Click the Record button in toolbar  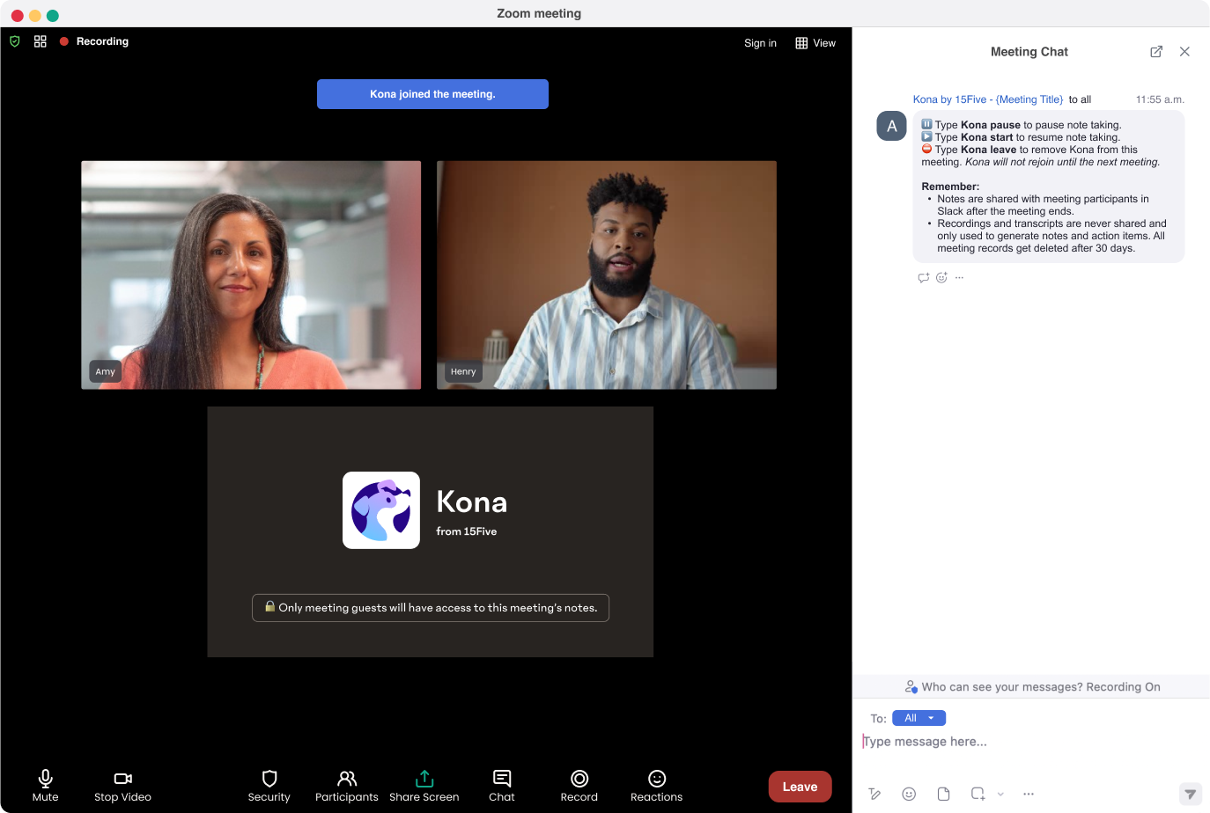[x=579, y=786]
